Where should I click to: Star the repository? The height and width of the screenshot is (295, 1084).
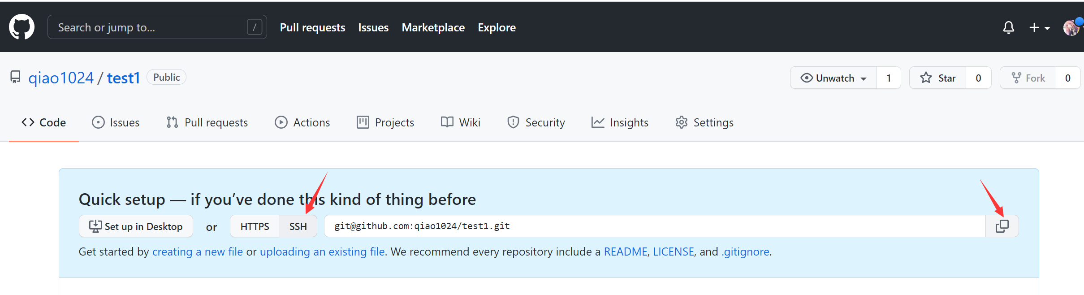[937, 78]
